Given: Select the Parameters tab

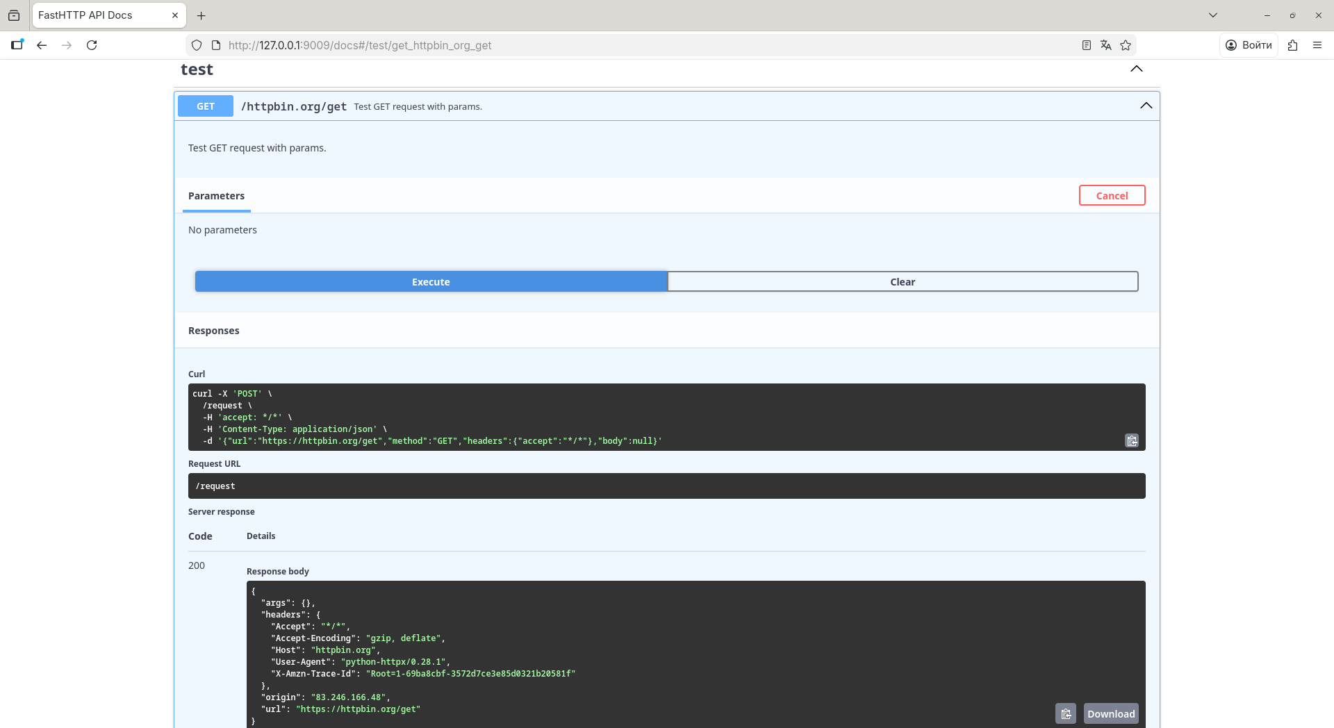Looking at the screenshot, I should click(x=216, y=196).
